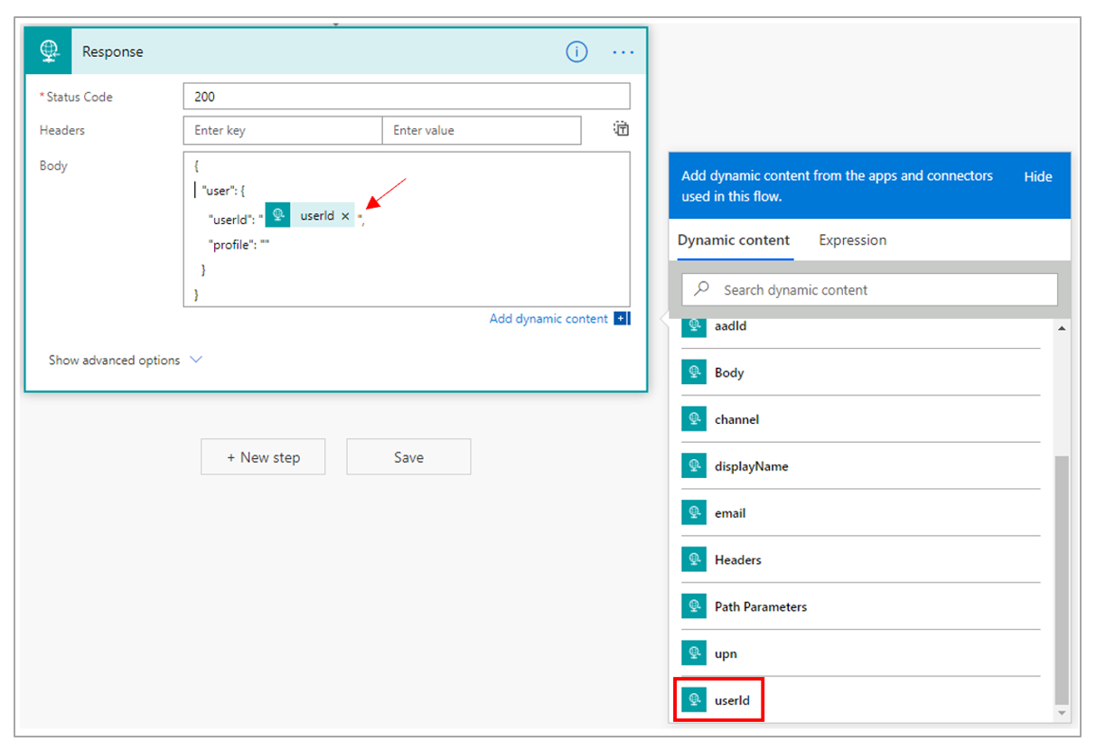Click the Headers item icon

click(x=694, y=559)
